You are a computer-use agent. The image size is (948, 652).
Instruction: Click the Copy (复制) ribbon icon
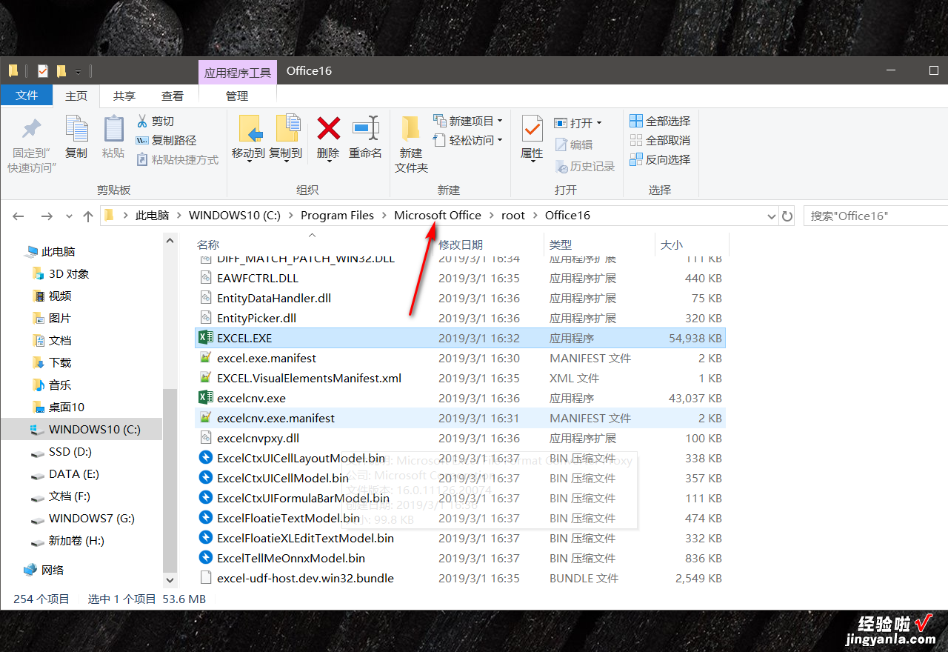76,129
